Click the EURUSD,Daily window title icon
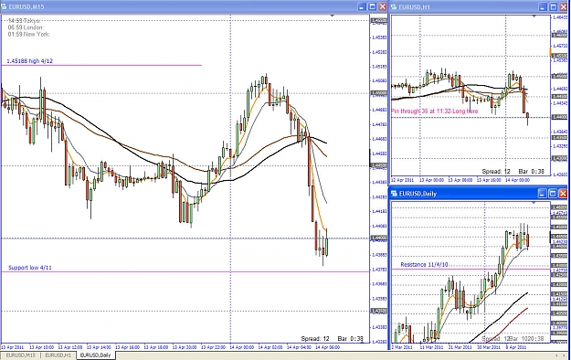Screen dimensions: 571x360 395,194
